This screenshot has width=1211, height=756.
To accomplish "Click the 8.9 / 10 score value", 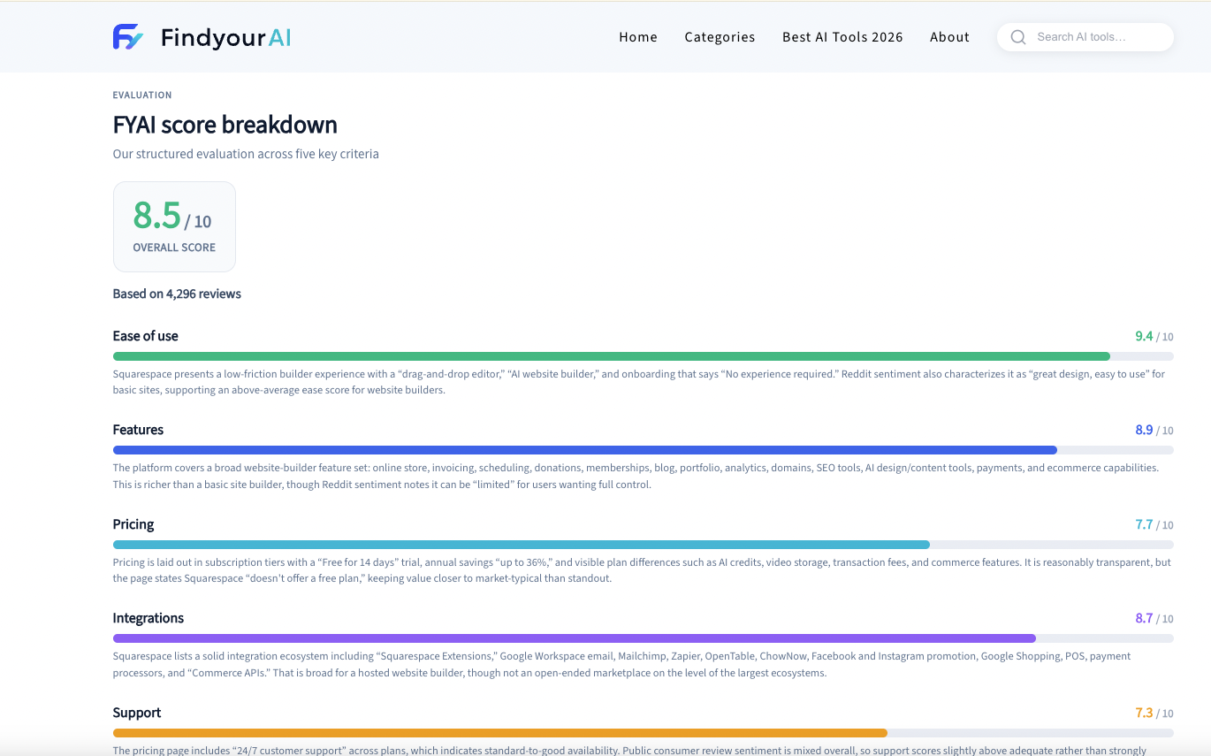I will coord(1154,430).
